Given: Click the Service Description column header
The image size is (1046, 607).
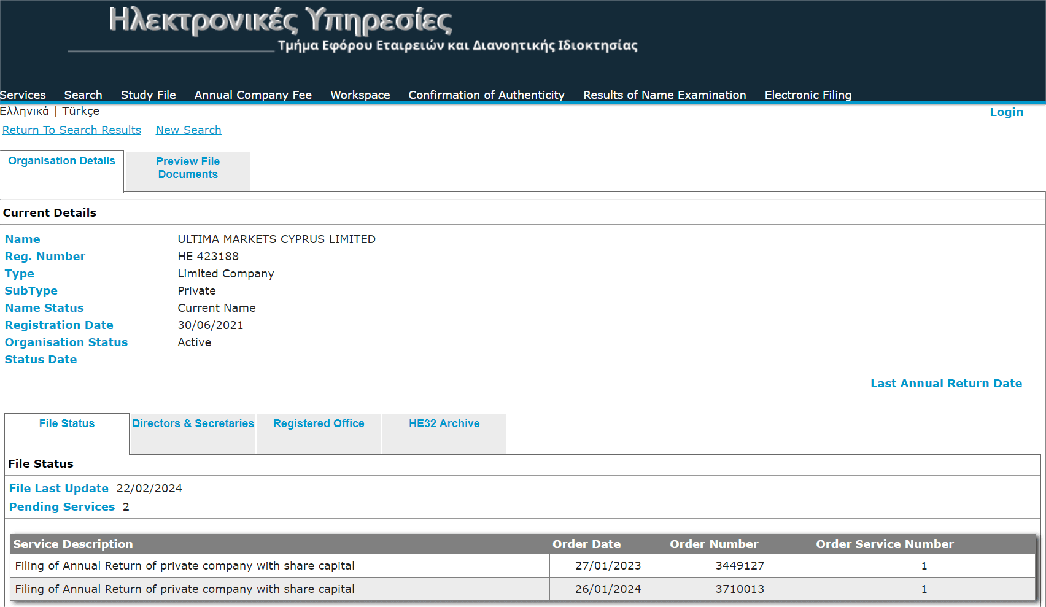Looking at the screenshot, I should click(73, 544).
